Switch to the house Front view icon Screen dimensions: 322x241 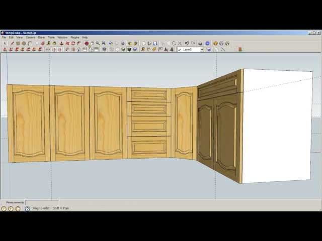(x=79, y=49)
